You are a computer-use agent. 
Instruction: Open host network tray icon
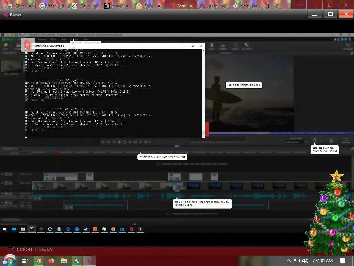pos(297,261)
